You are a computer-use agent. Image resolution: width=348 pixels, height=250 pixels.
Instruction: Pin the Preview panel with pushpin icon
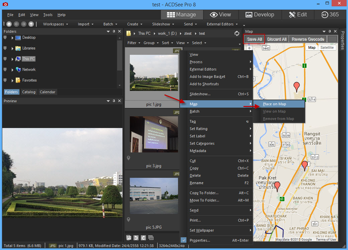[x=114, y=101]
